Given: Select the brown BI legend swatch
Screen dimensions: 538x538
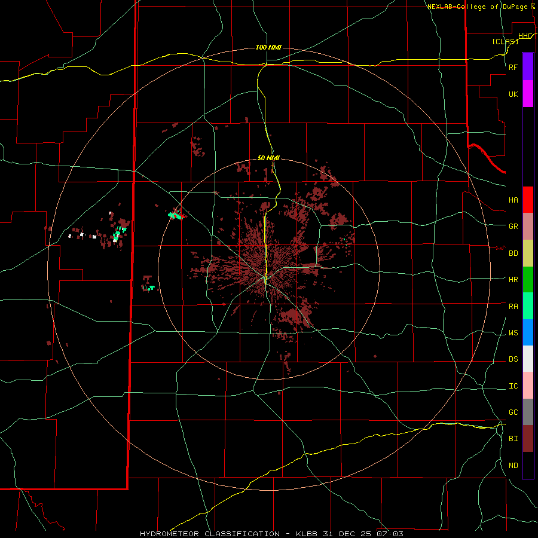Looking at the screenshot, I should click(x=528, y=439).
